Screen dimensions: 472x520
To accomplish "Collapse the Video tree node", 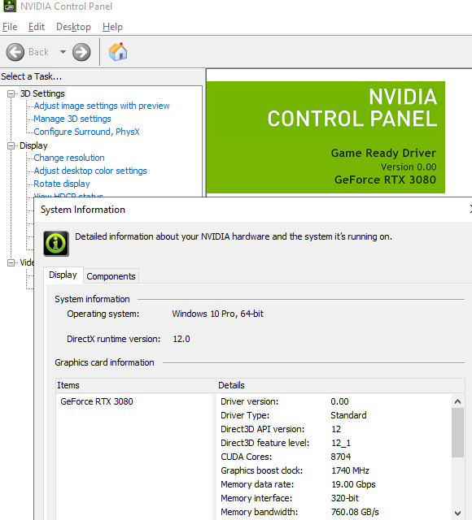I will (11, 262).
